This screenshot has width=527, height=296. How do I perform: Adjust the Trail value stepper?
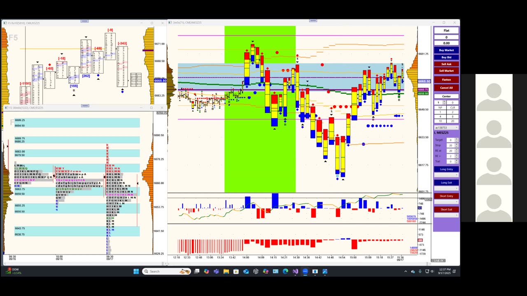457,162
